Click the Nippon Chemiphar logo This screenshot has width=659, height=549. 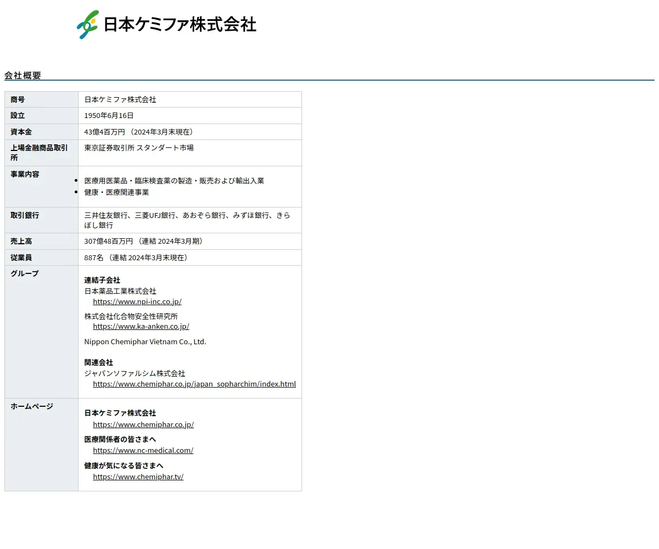pos(166,25)
